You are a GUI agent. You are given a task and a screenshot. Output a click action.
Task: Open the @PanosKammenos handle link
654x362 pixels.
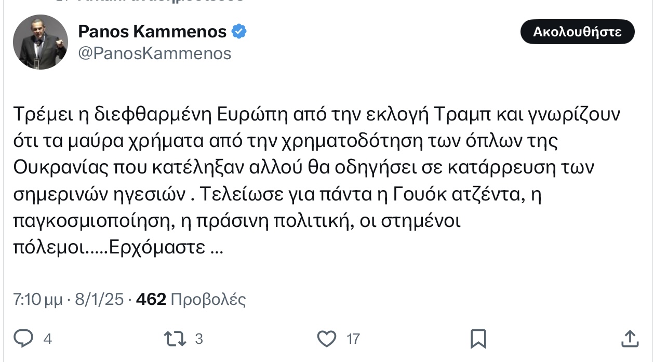point(155,53)
